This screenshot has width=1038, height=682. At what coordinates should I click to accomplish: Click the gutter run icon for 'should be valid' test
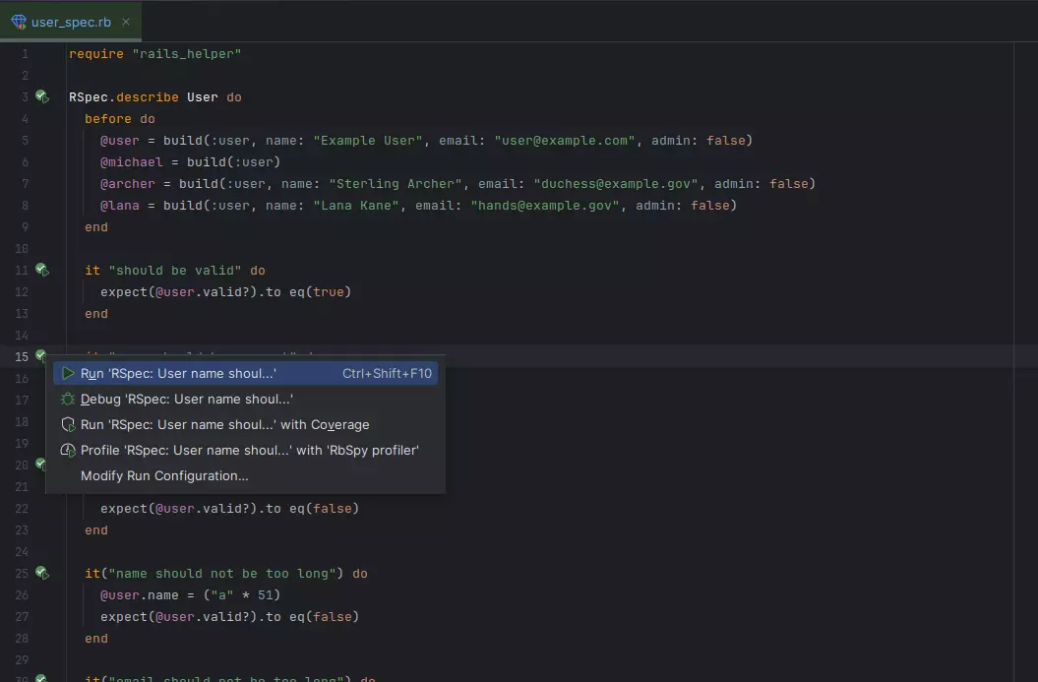tap(40, 269)
